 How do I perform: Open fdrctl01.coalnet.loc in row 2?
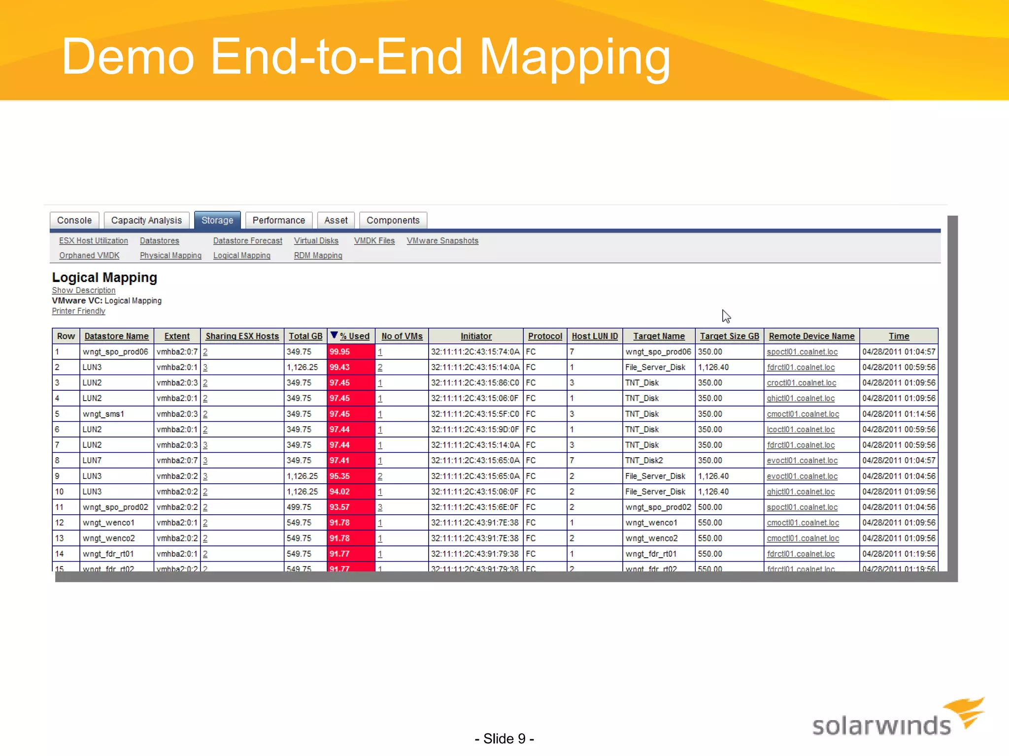801,368
